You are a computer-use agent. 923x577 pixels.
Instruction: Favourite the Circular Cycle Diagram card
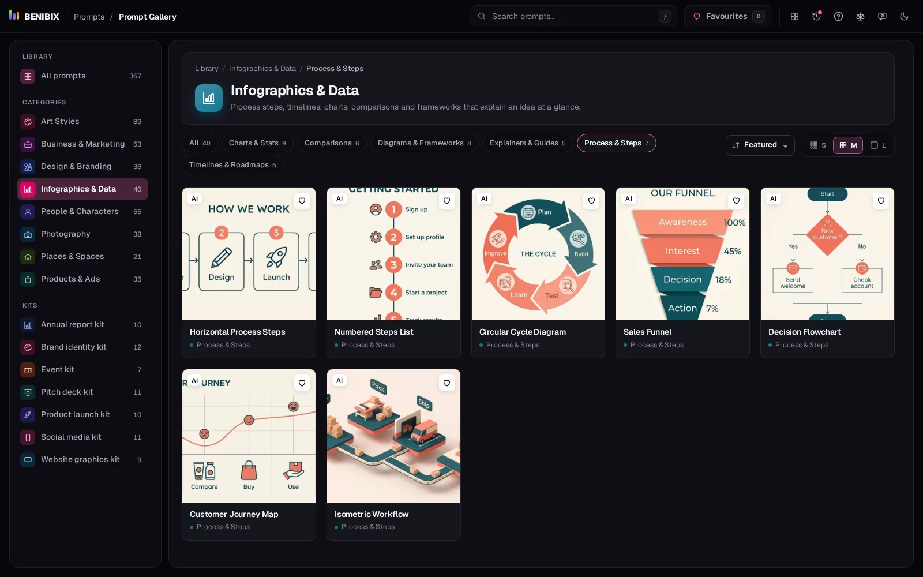tap(591, 201)
